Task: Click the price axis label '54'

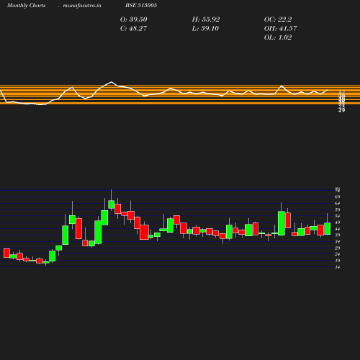Action: point(338,216)
